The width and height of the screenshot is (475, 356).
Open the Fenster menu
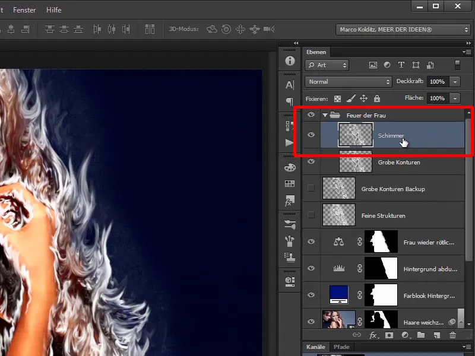24,10
